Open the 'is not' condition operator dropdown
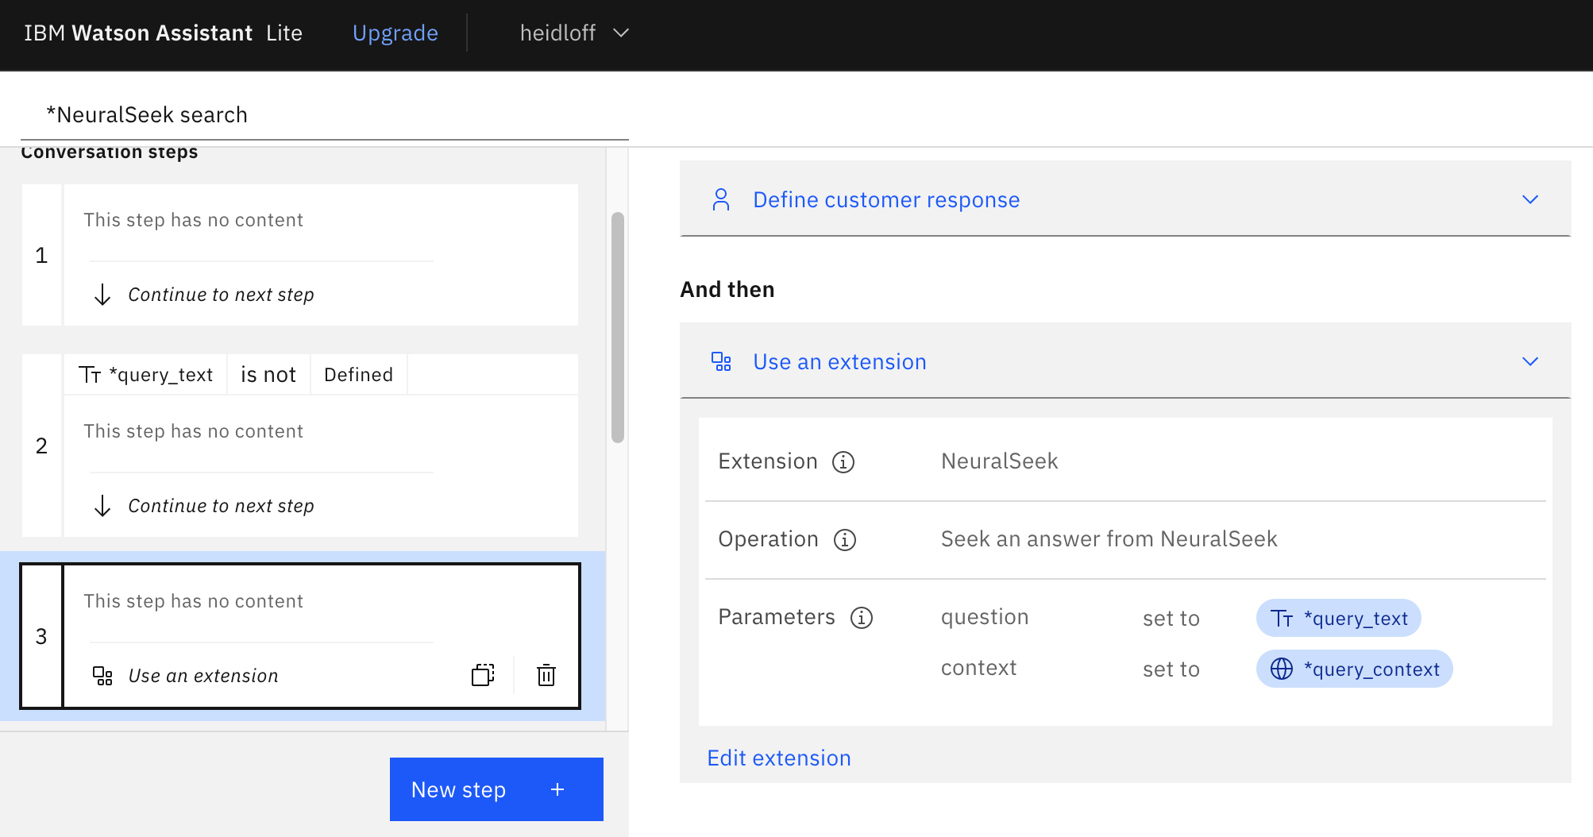The image size is (1593, 837). pos(268,375)
